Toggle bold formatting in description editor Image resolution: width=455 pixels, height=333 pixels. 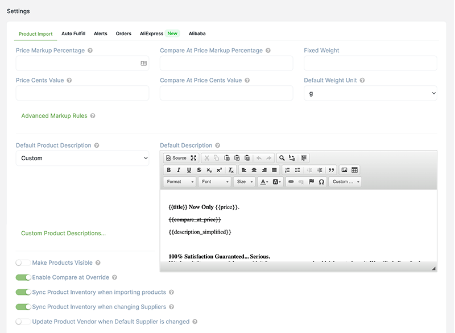(168, 170)
